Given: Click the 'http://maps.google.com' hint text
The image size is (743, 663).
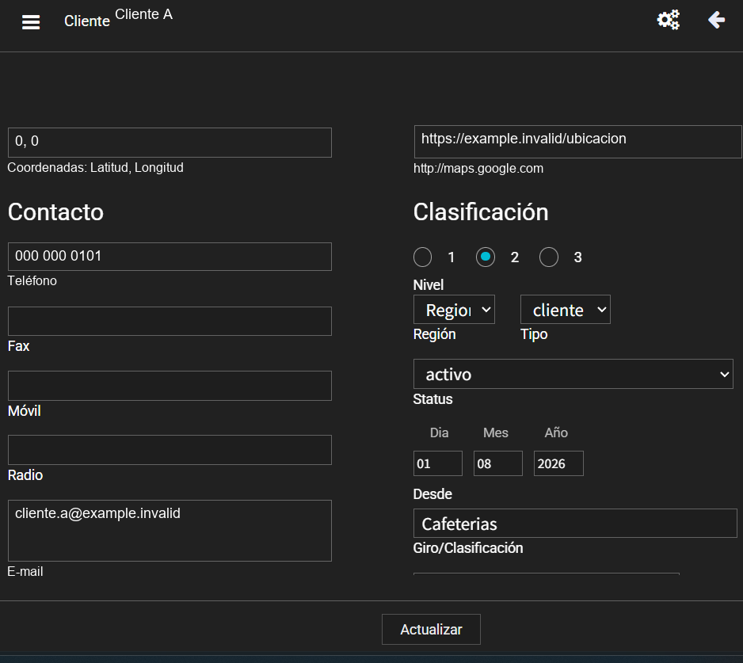Looking at the screenshot, I should [x=478, y=168].
